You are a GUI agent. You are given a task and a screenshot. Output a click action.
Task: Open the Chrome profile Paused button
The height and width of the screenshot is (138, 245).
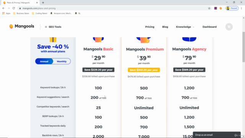(232, 8)
